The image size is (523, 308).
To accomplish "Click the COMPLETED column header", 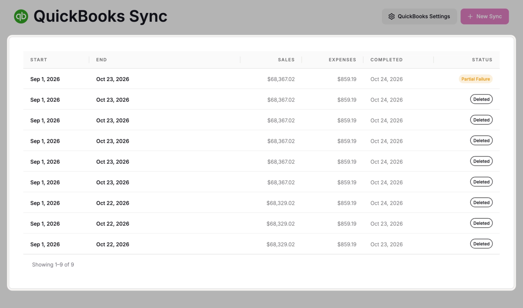I will 387,60.
